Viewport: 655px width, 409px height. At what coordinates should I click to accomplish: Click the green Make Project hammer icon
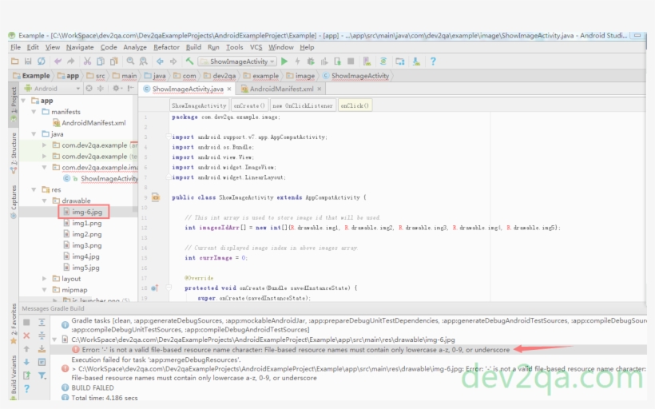[x=189, y=62]
